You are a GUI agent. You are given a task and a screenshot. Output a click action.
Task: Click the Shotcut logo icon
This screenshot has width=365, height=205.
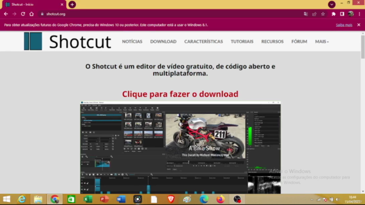click(33, 42)
